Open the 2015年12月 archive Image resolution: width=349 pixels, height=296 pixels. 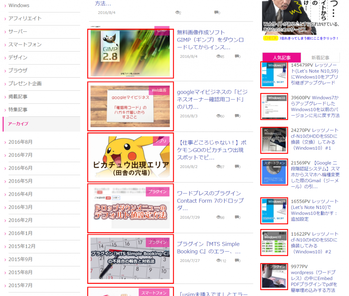22,246
